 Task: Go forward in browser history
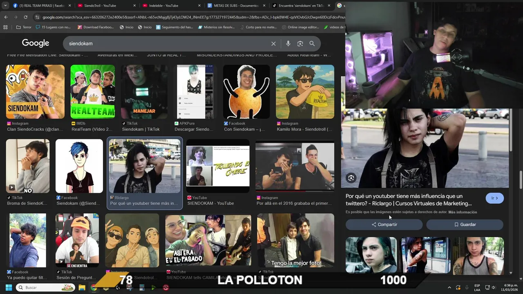(x=16, y=17)
